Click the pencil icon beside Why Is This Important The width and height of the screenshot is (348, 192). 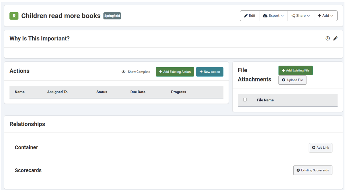(x=335, y=38)
